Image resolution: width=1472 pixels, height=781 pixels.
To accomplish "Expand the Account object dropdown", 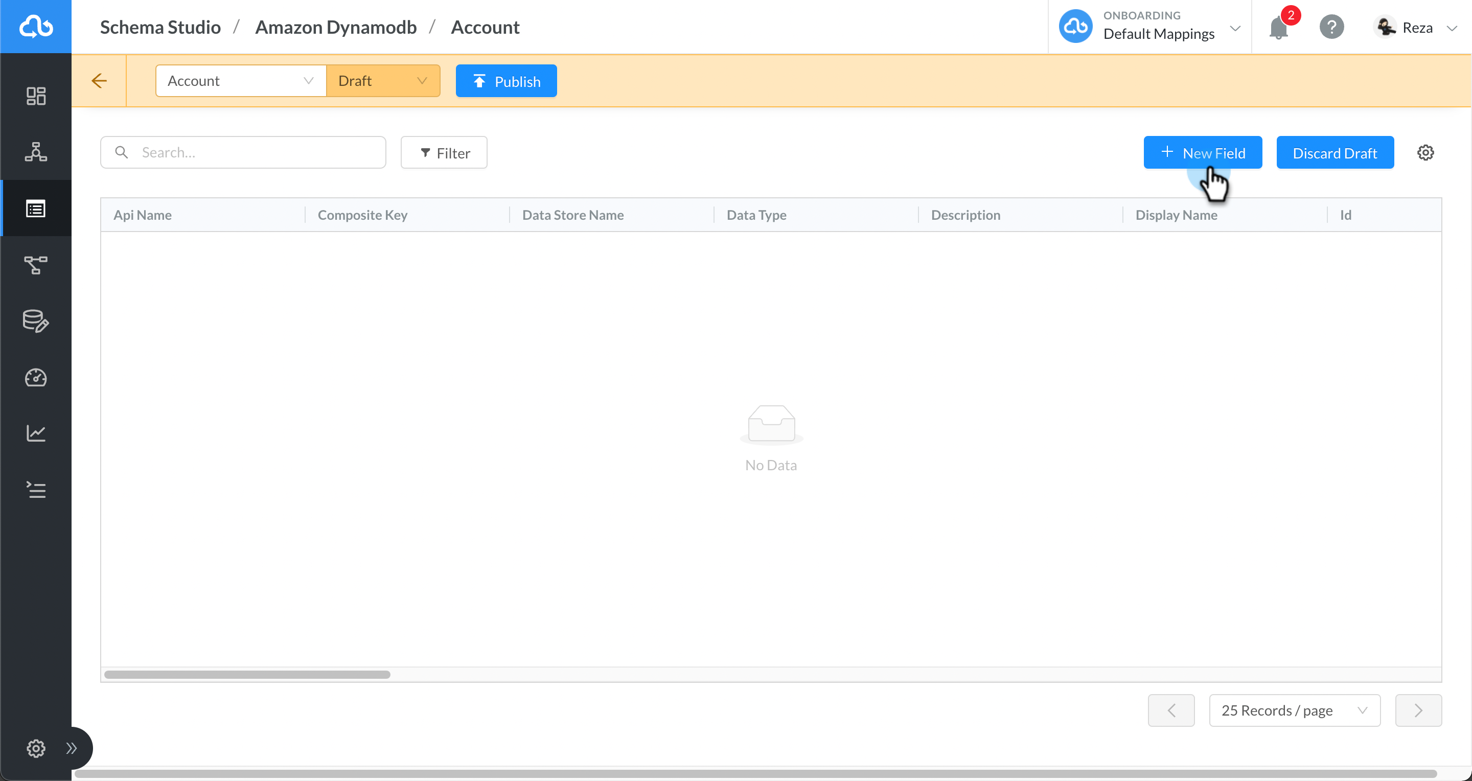I will 241,81.
